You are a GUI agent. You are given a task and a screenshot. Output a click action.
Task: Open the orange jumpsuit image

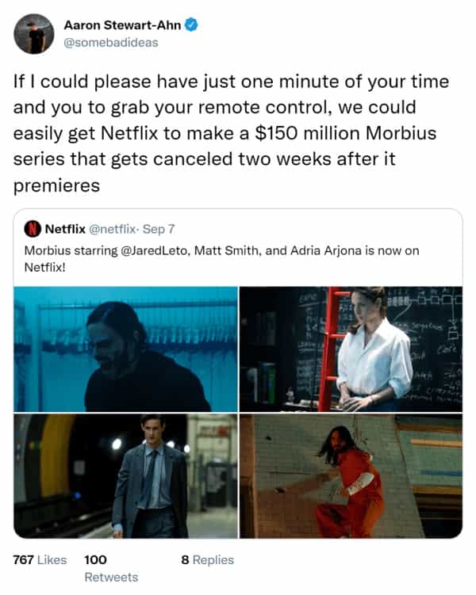[x=351, y=476]
